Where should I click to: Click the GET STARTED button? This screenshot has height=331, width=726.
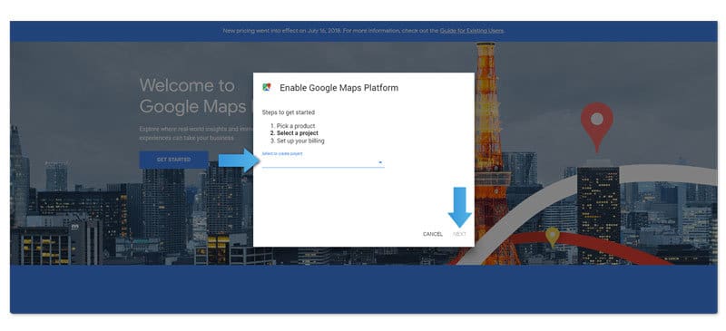[173, 160]
